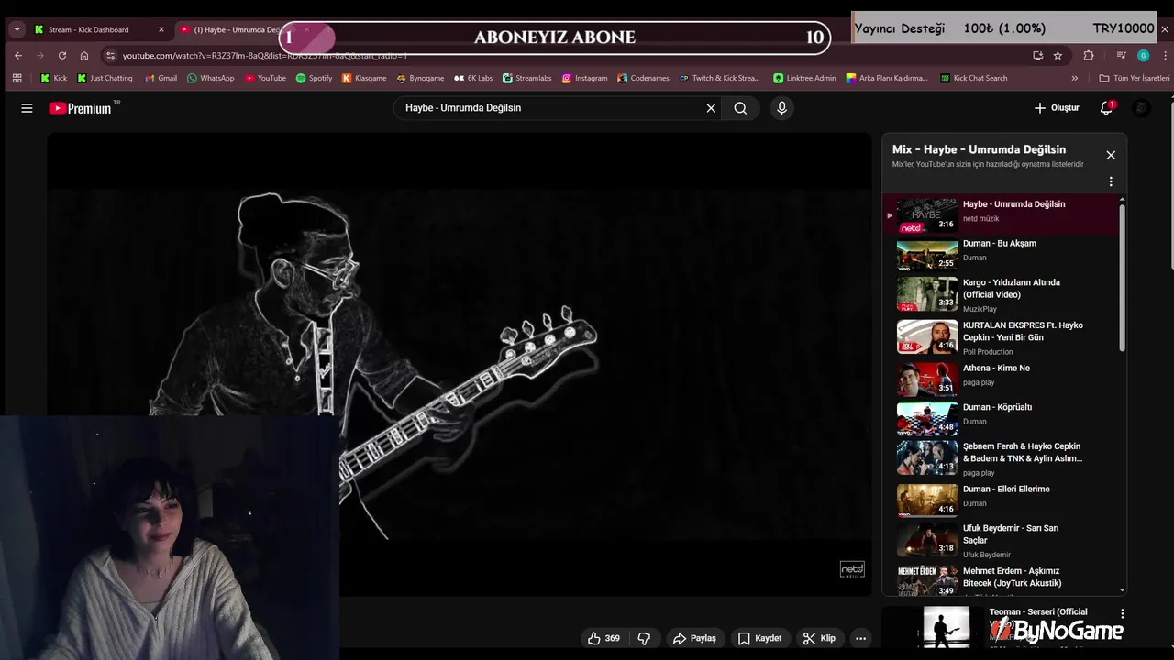This screenshot has height=660, width=1174.
Task: Start voice search with microphone icon
Action: tap(781, 108)
